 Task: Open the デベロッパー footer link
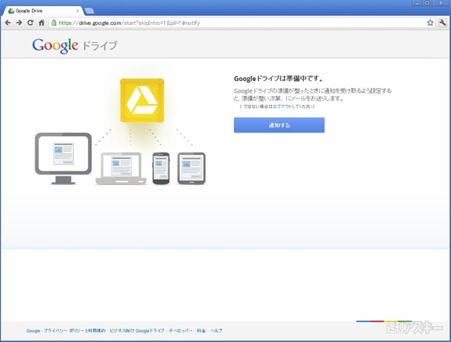click(x=180, y=331)
